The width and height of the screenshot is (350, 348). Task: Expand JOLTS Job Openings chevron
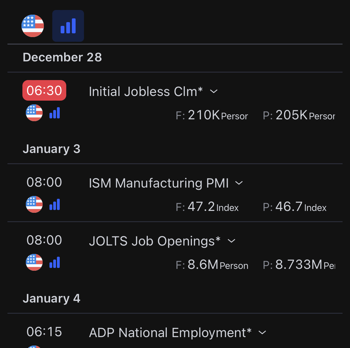pos(231,241)
